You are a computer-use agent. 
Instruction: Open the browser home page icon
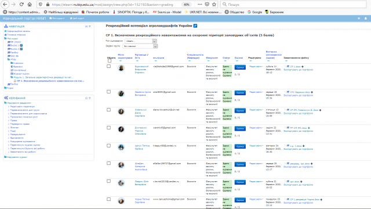pyautogui.click(x=30, y=4)
